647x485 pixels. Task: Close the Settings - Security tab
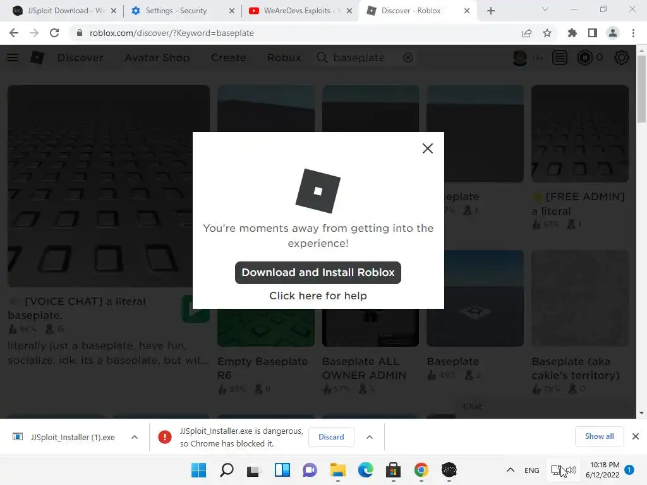(232, 11)
